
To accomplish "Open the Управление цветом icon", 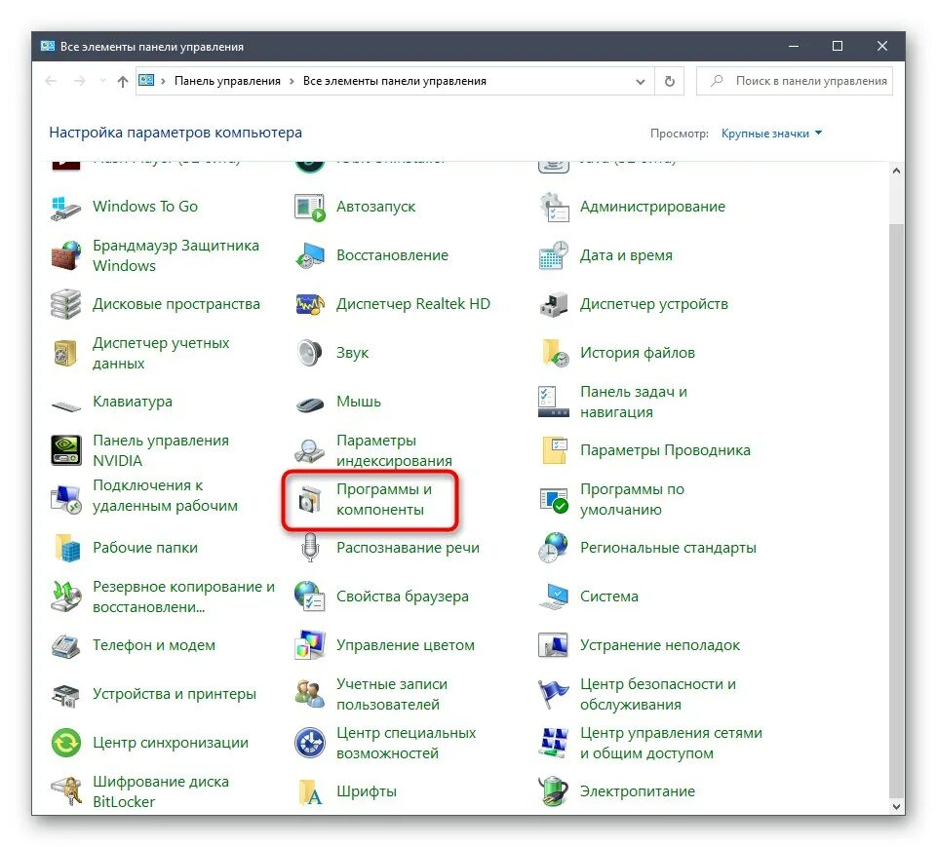I will point(309,645).
